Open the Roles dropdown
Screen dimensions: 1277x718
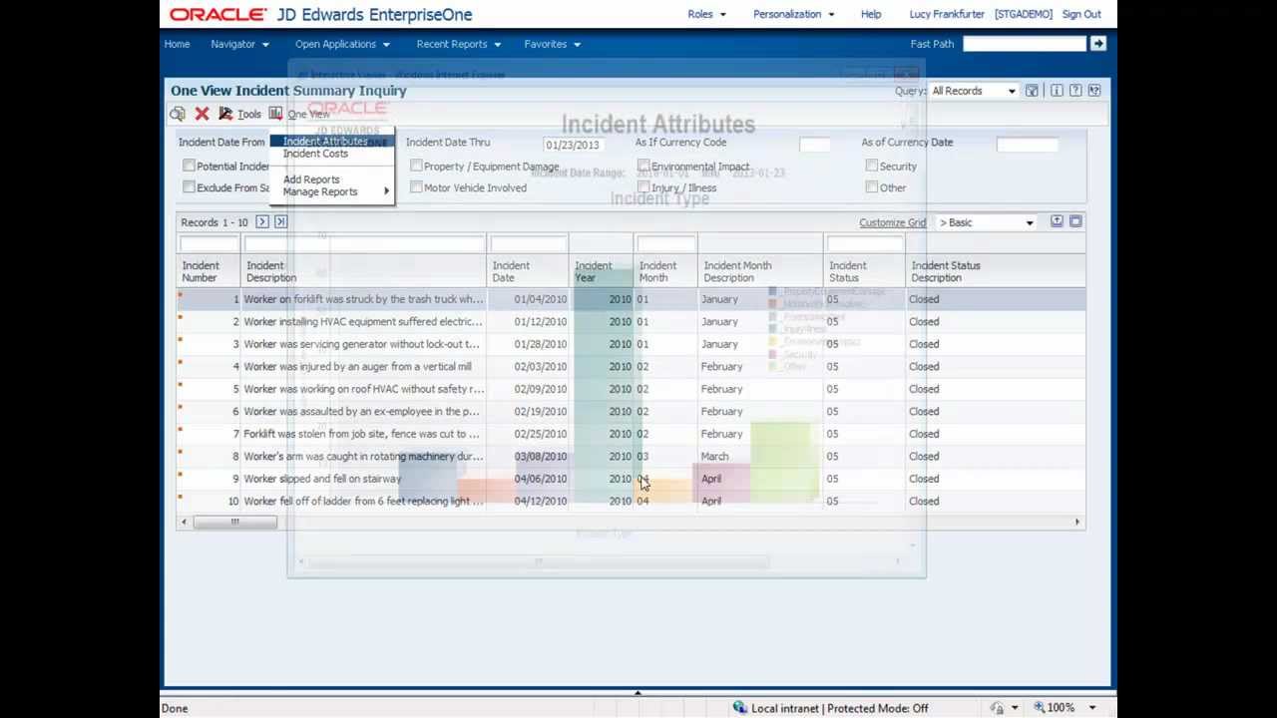[x=706, y=14]
